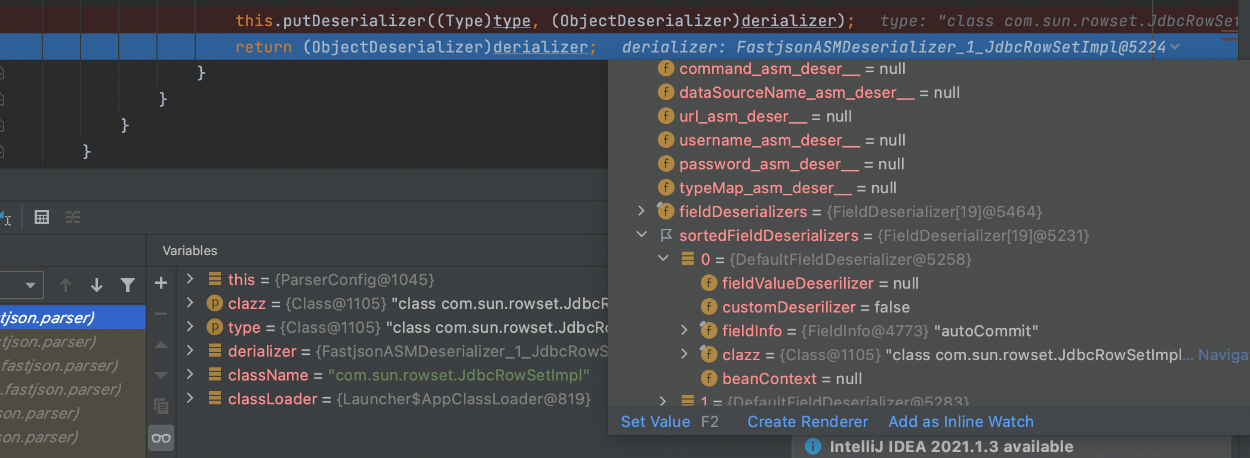Expand the clazz variable node

pos(190,302)
